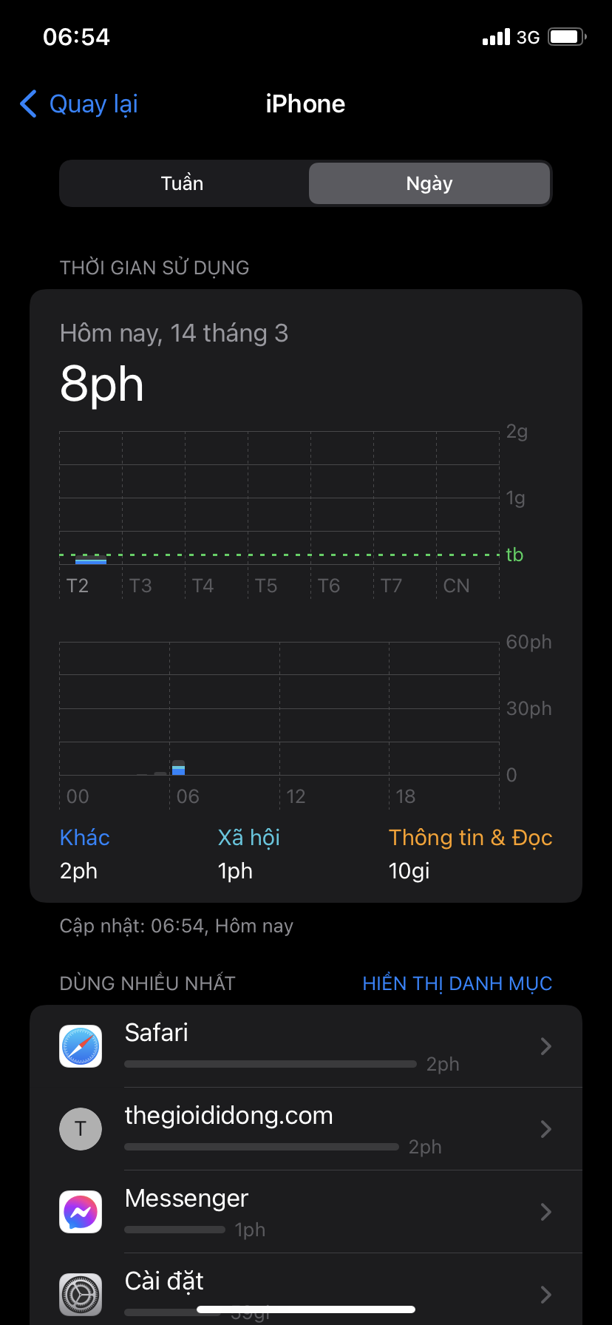Screen dimensions: 612x1325
Task: Open Safari details via its chevron
Action: click(x=546, y=1046)
